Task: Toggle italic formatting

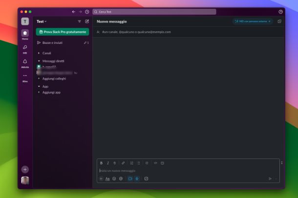Action: pos(108,163)
